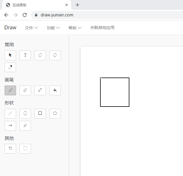Select the pen tool beside paint bucket
The width and height of the screenshot is (183, 176).
click(40, 90)
